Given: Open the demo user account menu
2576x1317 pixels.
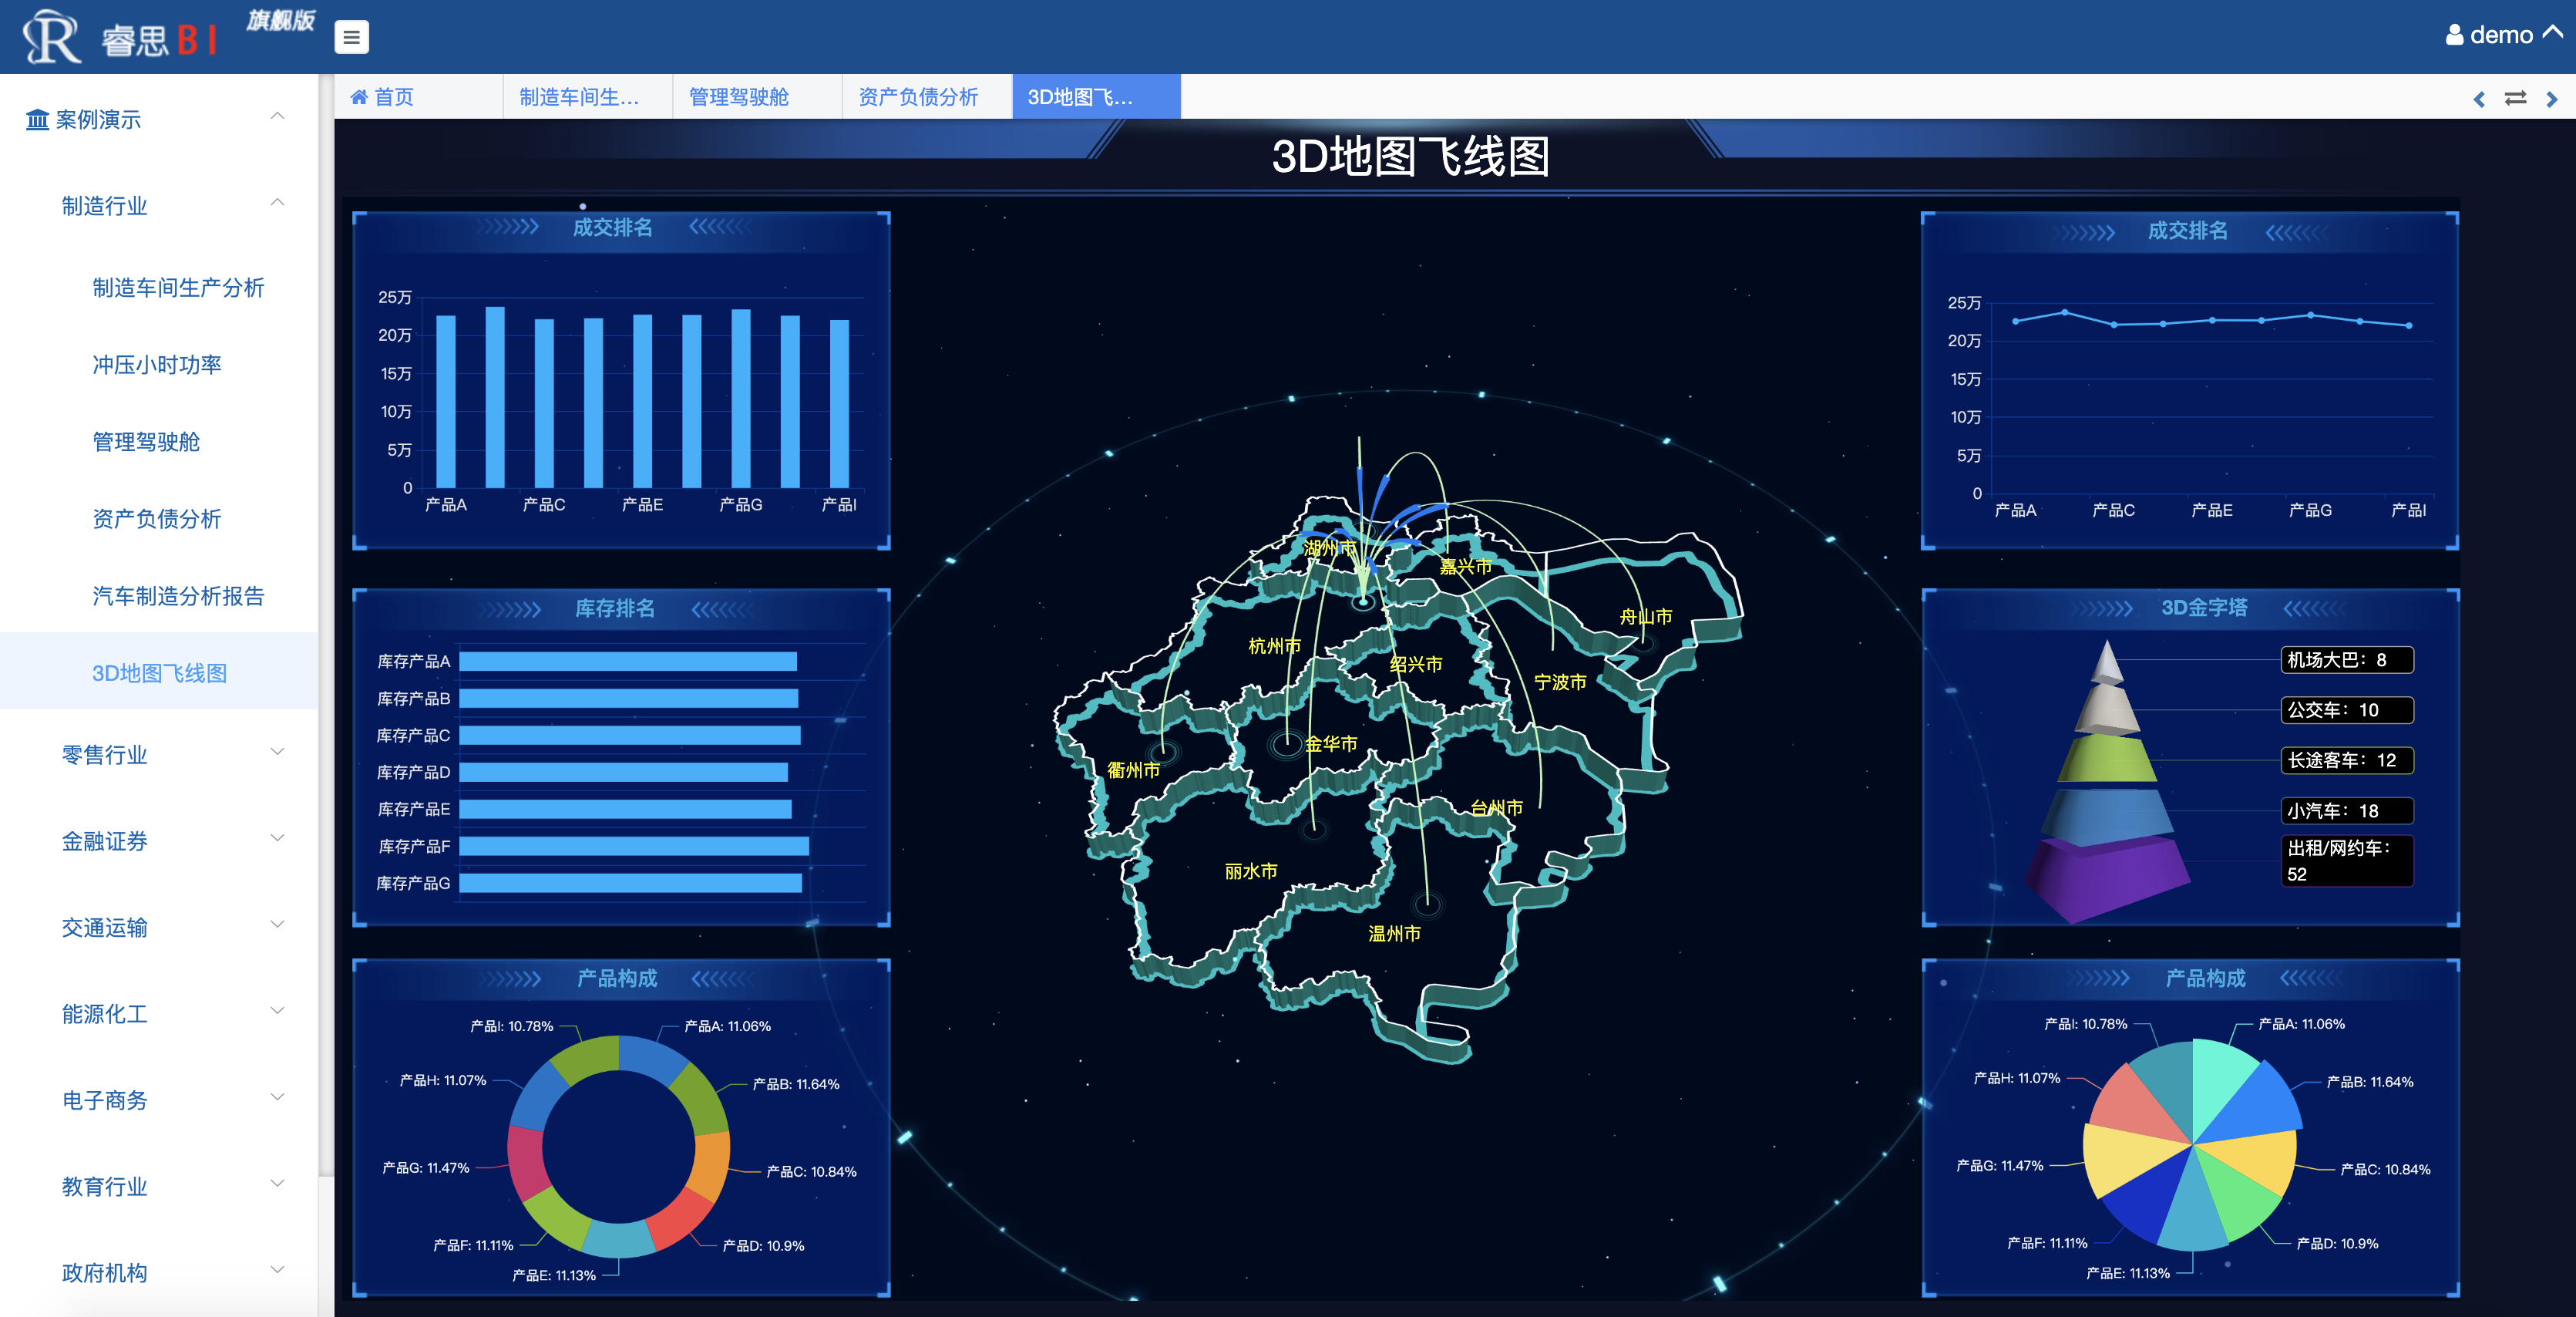Looking at the screenshot, I should click(2503, 35).
